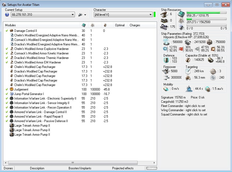Screen dimensions: 232x172
Task: Click the powergrid icon next to 201273
Action: (x=181, y=21)
